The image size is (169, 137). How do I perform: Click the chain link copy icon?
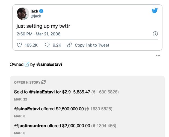coord(69,45)
